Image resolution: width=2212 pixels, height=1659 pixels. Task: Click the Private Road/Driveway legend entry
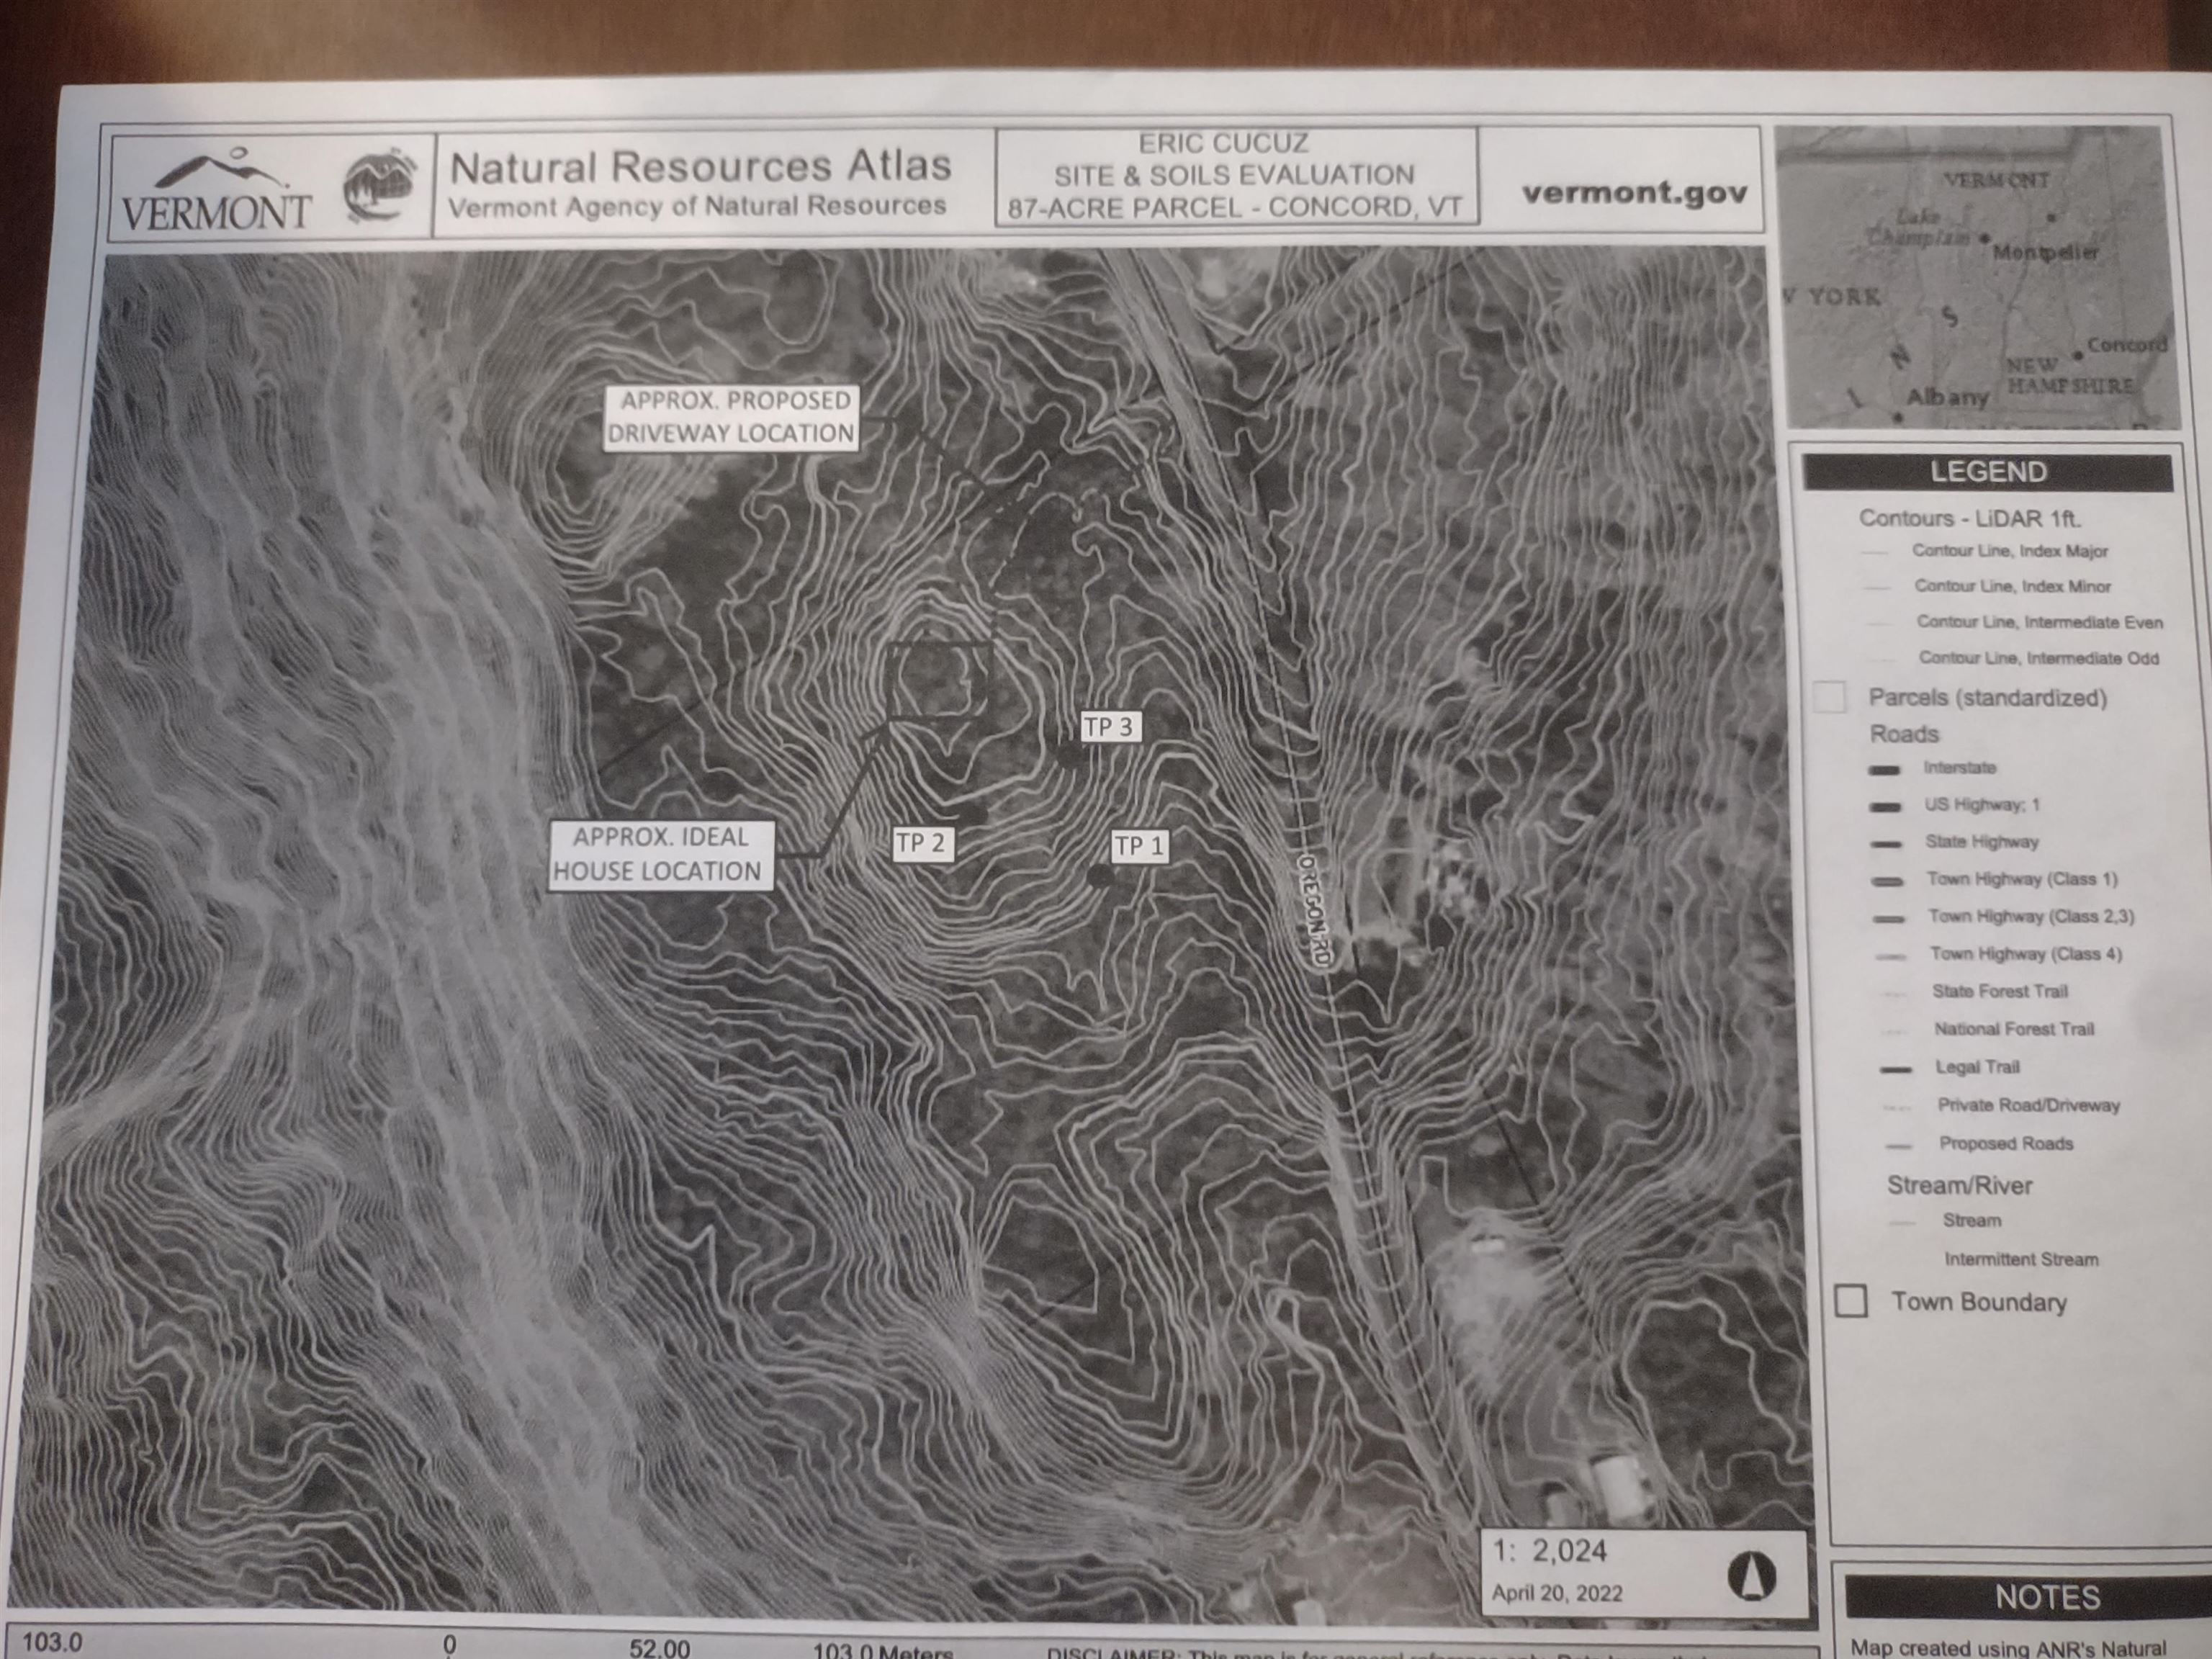(2029, 1105)
